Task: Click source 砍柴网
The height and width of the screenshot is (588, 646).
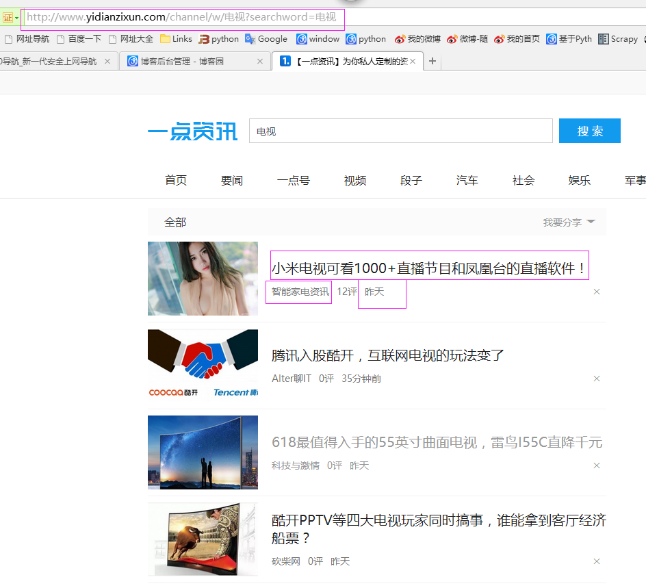Action: 286,561
